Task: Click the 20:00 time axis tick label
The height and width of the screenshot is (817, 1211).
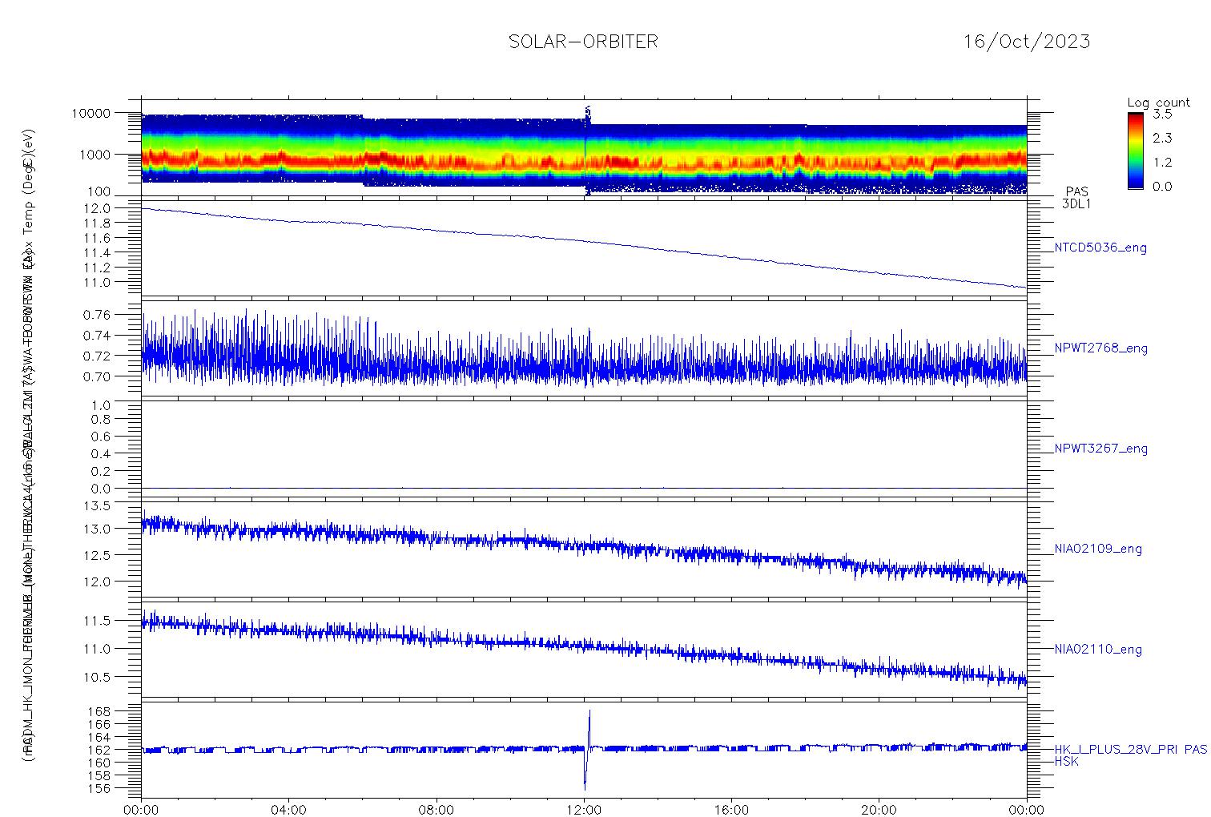Action: click(x=879, y=810)
